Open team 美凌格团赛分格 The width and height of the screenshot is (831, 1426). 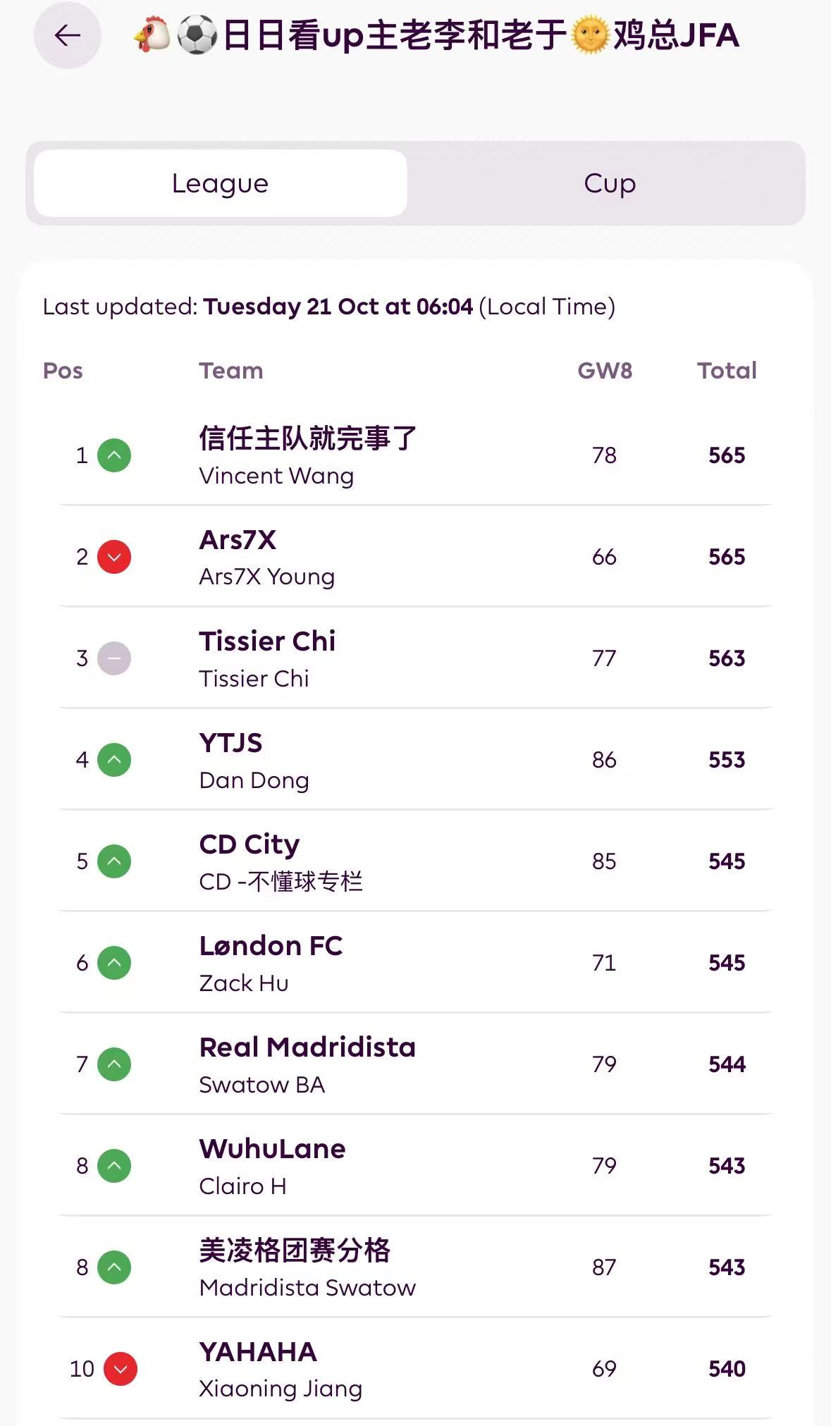295,1250
